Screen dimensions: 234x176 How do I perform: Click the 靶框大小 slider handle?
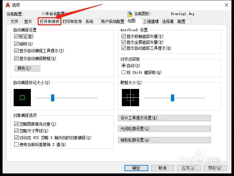click(173, 98)
